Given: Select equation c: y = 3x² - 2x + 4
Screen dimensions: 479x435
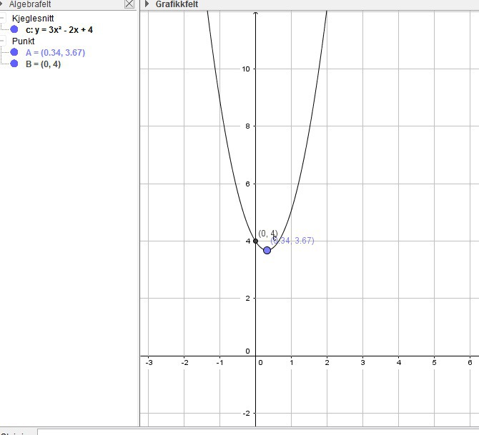Looking at the screenshot, I should tap(59, 29).
